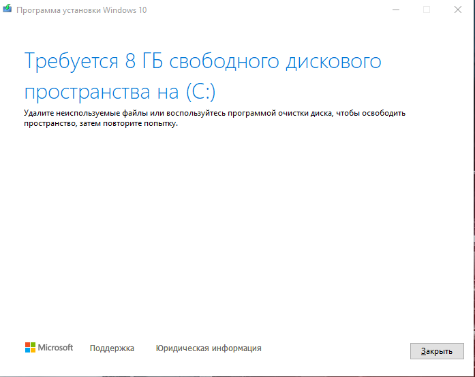This screenshot has height=377, width=475.
Task: Open the Поддержка link
Action: pos(112,348)
